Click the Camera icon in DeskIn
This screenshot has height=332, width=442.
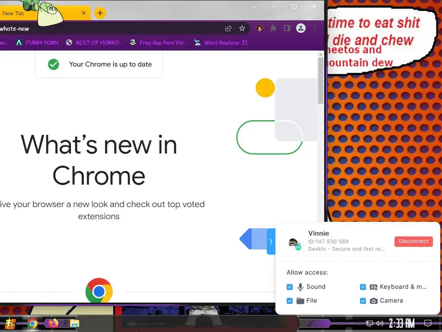pos(373,301)
